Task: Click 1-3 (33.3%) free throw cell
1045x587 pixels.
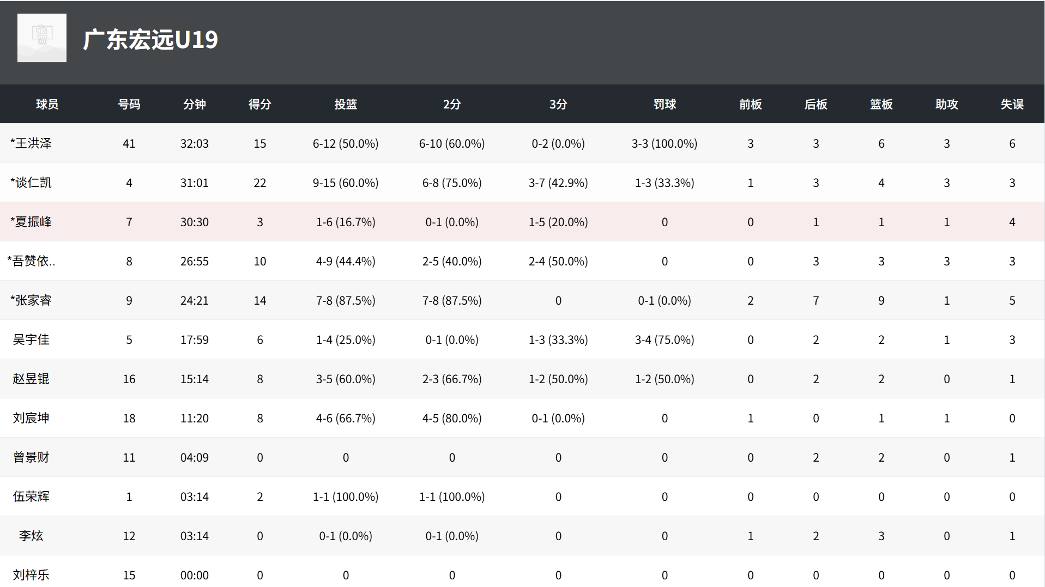Action: click(665, 183)
